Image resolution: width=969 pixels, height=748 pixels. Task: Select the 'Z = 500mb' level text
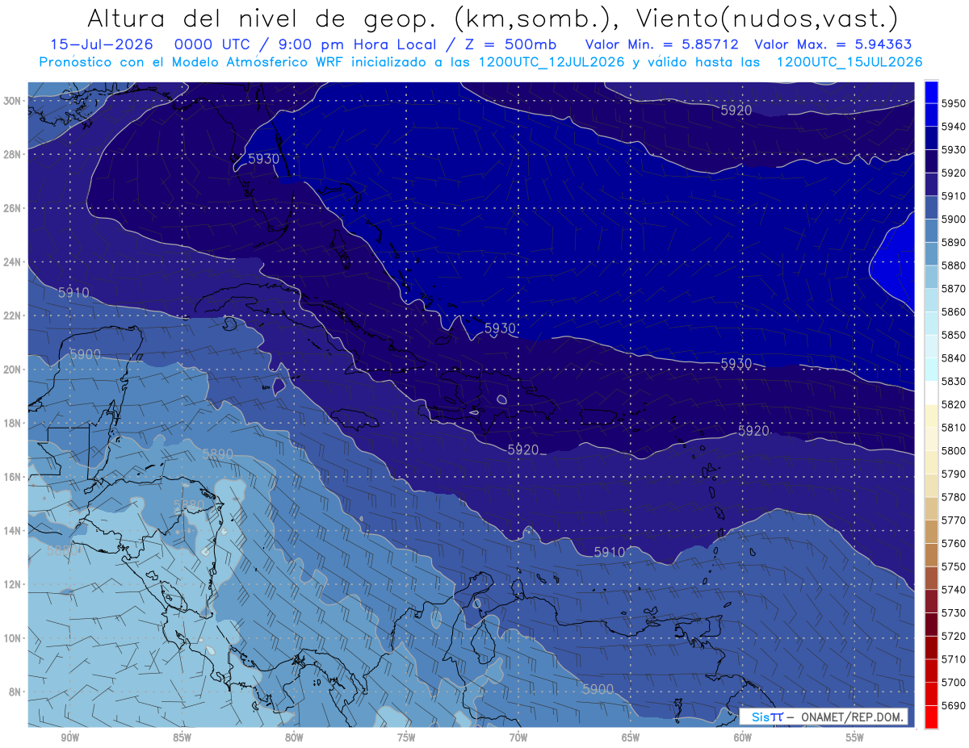point(511,44)
